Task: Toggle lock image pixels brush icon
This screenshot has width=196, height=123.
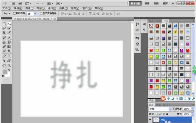Action: click(x=160, y=114)
